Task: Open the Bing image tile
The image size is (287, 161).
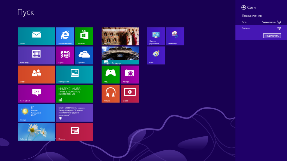Action: click(x=120, y=36)
